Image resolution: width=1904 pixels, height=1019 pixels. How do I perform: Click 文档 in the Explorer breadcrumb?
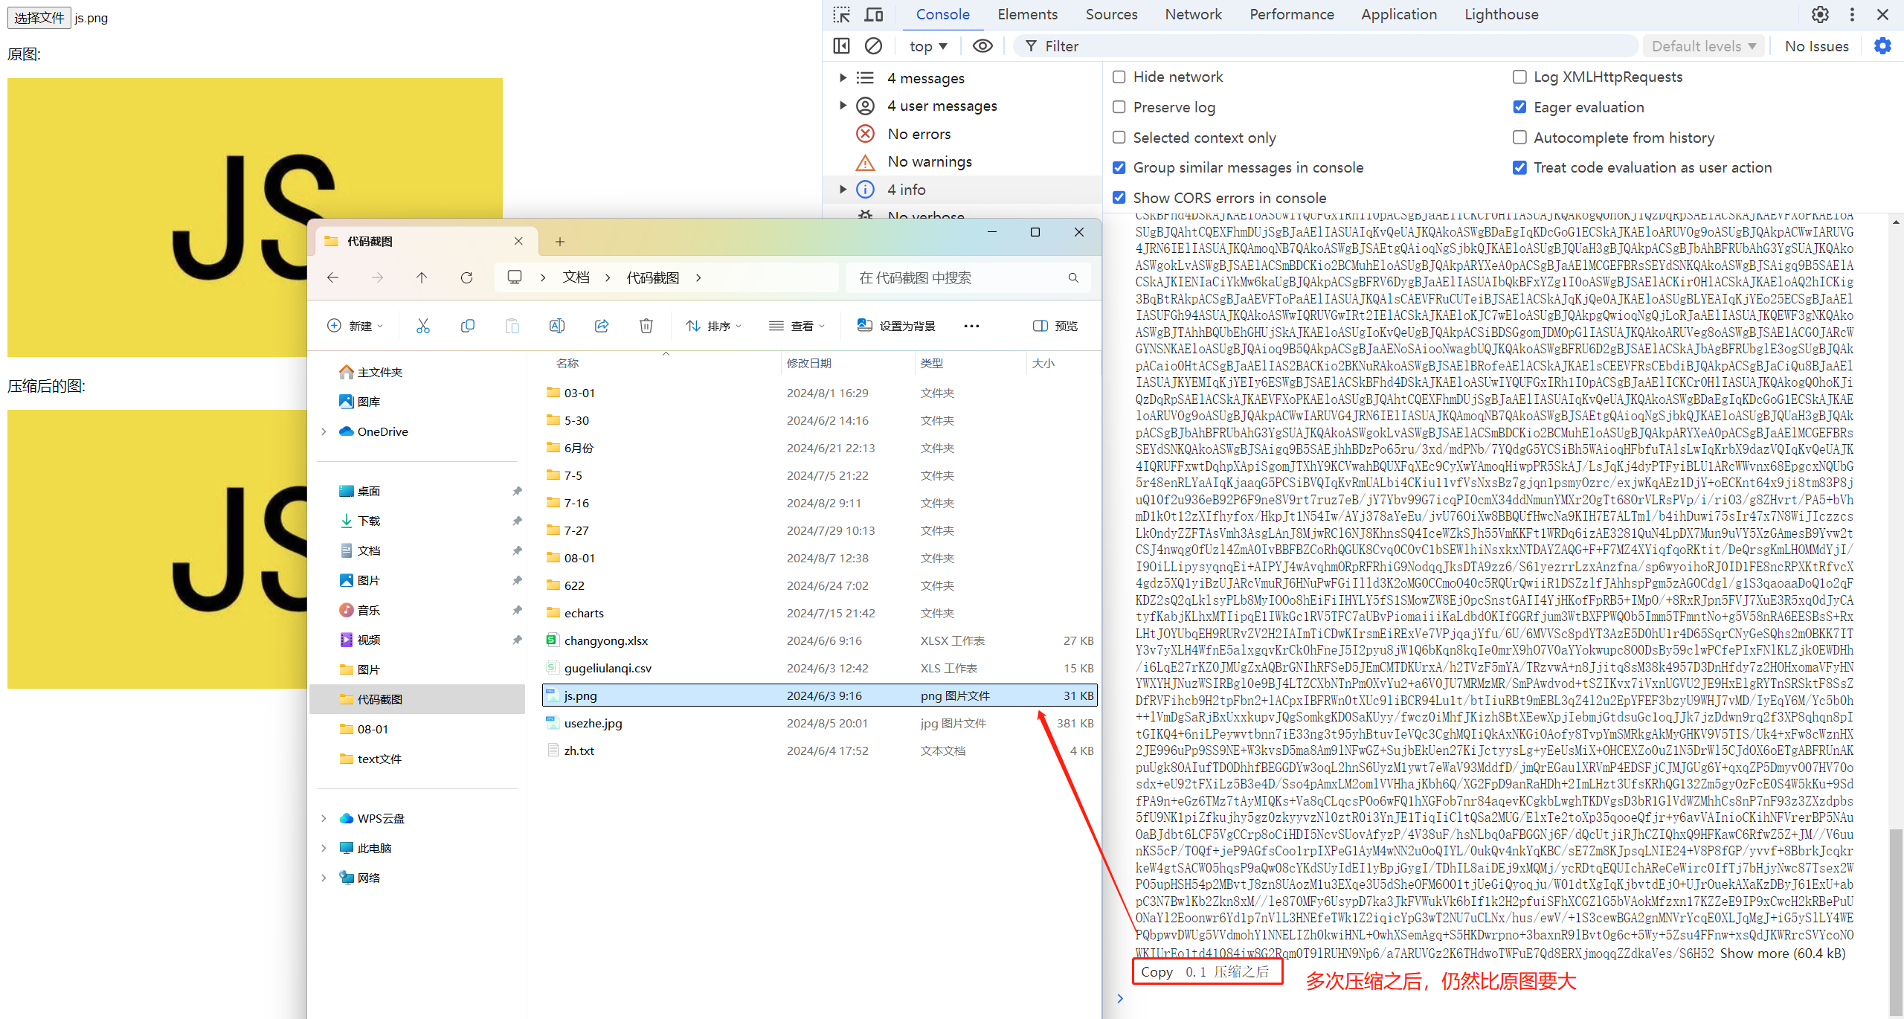pyautogui.click(x=576, y=277)
